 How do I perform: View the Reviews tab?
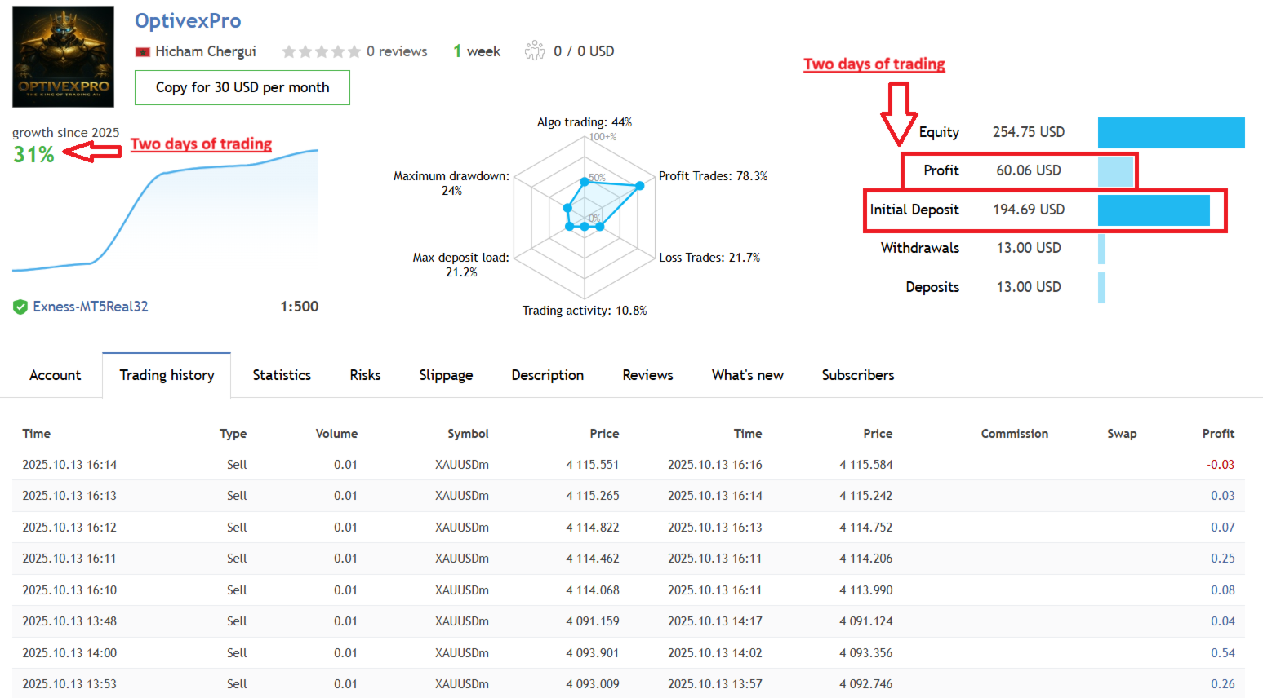click(x=647, y=375)
